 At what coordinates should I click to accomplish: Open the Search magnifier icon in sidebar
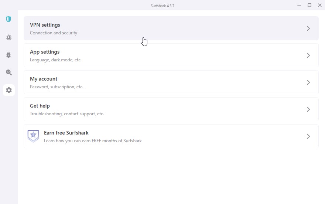point(9,72)
